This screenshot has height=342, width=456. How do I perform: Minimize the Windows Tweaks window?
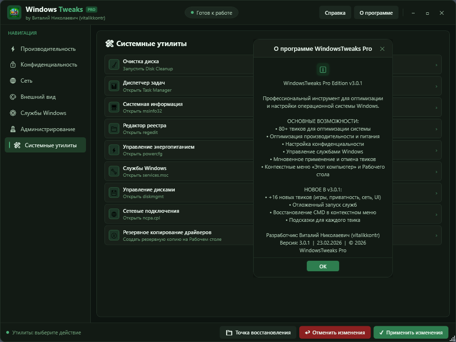(413, 13)
